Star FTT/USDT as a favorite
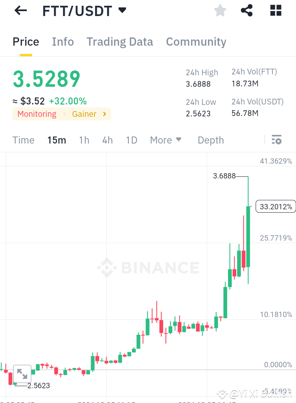This screenshot has height=403, width=296. pos(220,10)
